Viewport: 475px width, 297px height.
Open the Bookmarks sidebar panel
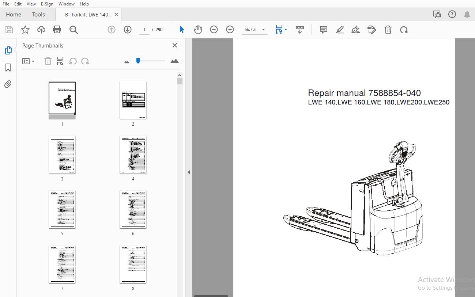point(8,68)
